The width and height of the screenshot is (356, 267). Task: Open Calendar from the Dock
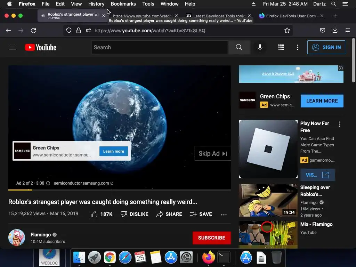(x=140, y=258)
